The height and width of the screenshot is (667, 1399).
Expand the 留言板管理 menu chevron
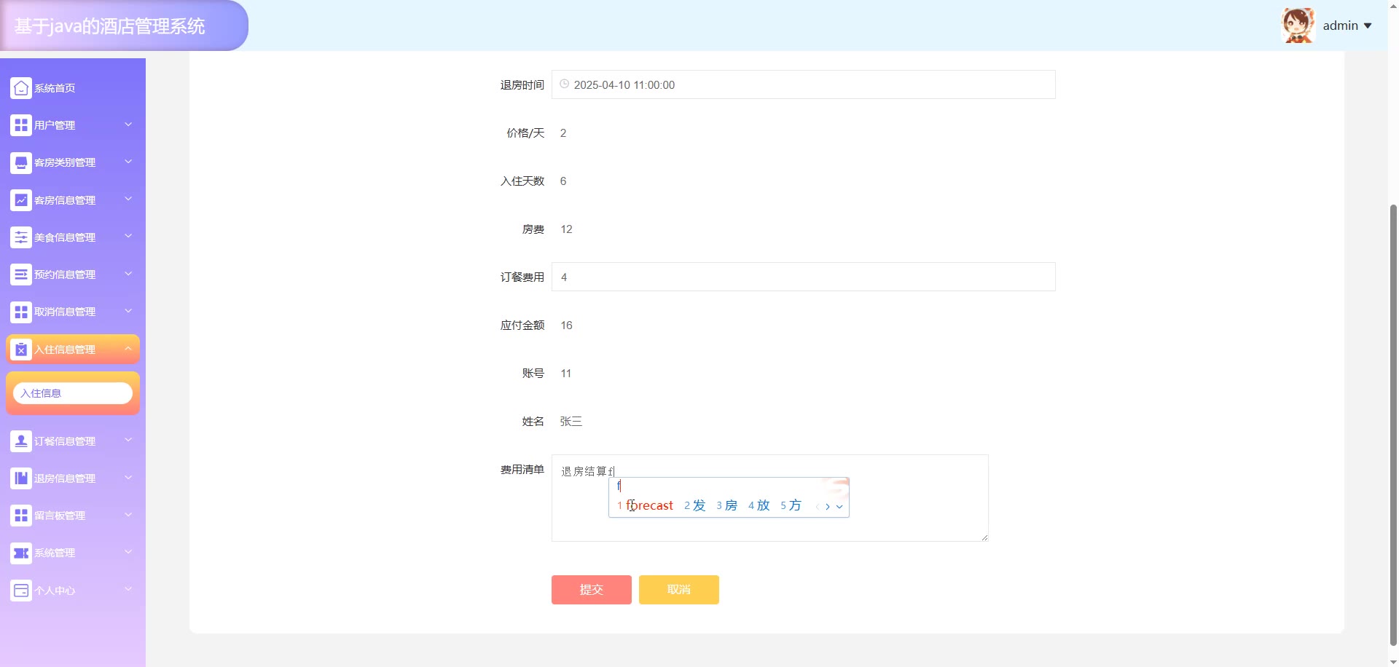tap(128, 515)
